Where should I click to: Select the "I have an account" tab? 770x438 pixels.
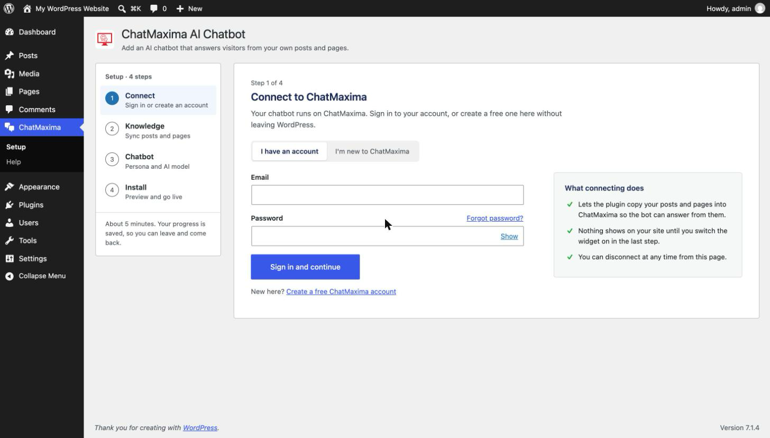pyautogui.click(x=289, y=151)
